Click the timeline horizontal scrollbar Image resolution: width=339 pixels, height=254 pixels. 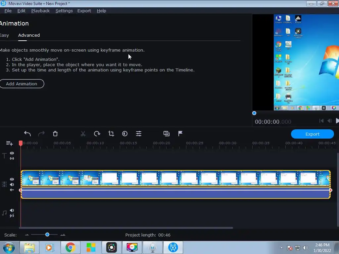tap(126, 228)
